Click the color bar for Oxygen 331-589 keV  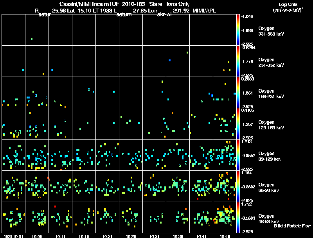click(x=239, y=30)
